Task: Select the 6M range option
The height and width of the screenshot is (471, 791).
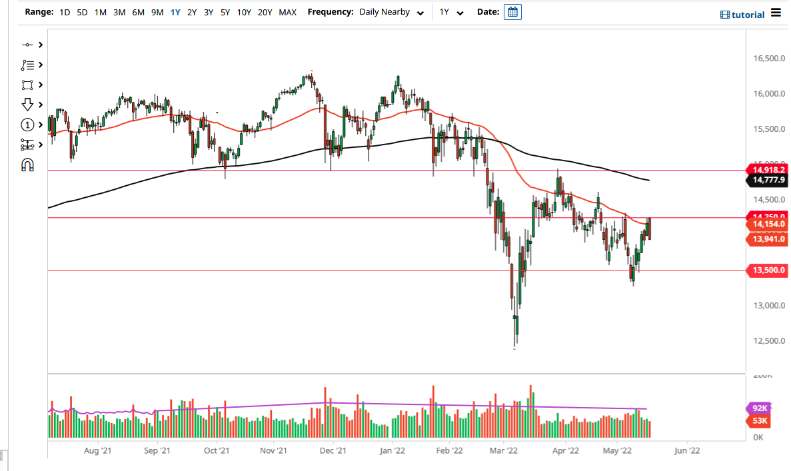Action: point(137,12)
